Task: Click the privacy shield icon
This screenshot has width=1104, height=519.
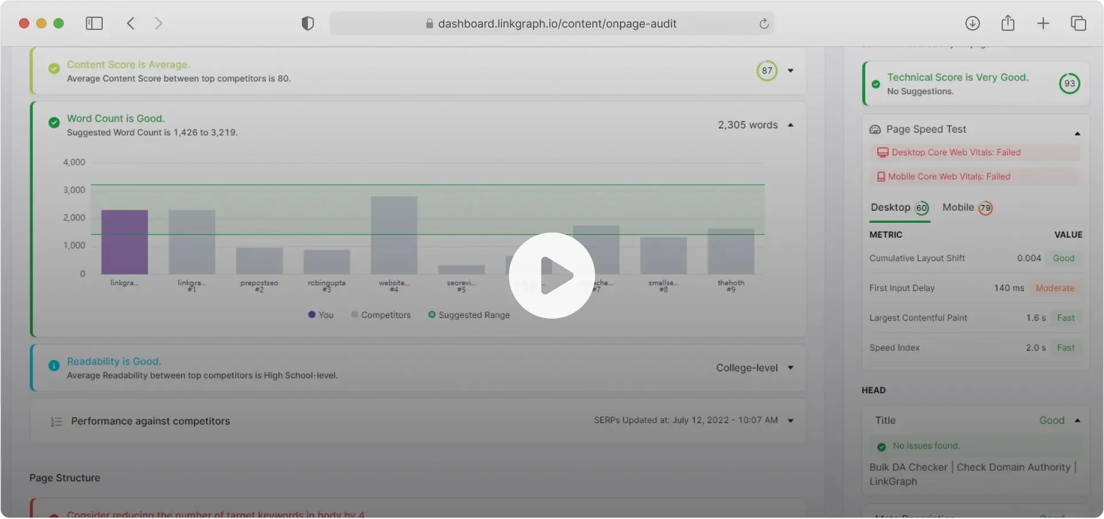Action: 308,24
